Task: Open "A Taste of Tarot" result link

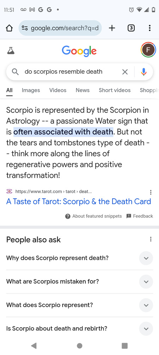Action: pyautogui.click(x=78, y=202)
